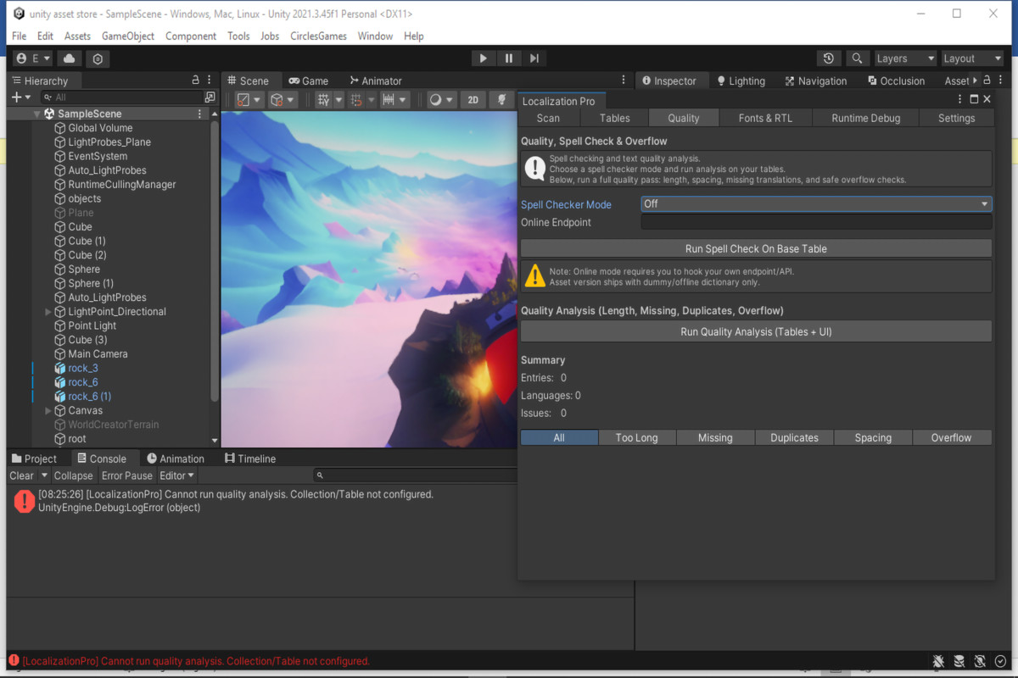Toggle Collapse in the Console toolbar
Image resolution: width=1018 pixels, height=678 pixels.
73,475
